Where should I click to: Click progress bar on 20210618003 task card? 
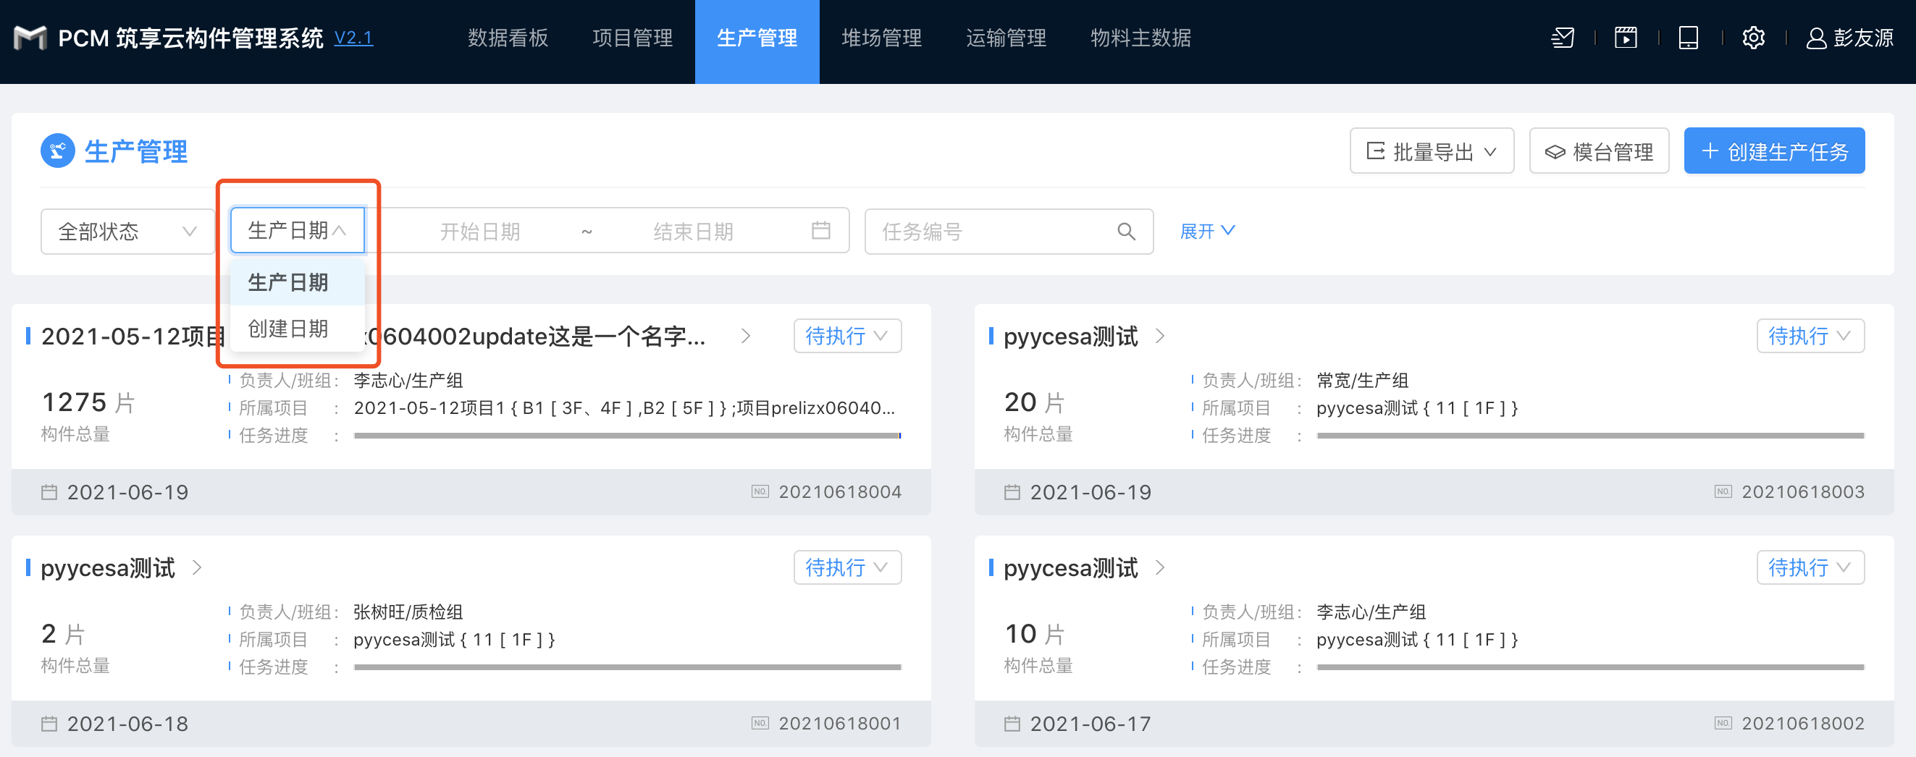1590,436
